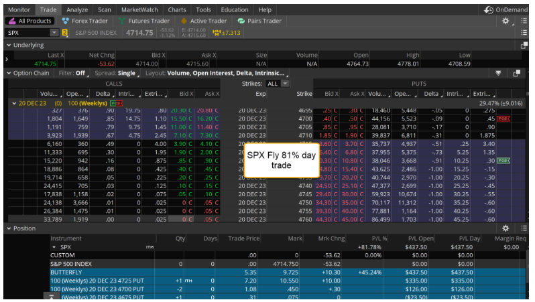Collapse the 20 DEC 23 expiration row
This screenshot has height=302, width=535.
coord(14,103)
